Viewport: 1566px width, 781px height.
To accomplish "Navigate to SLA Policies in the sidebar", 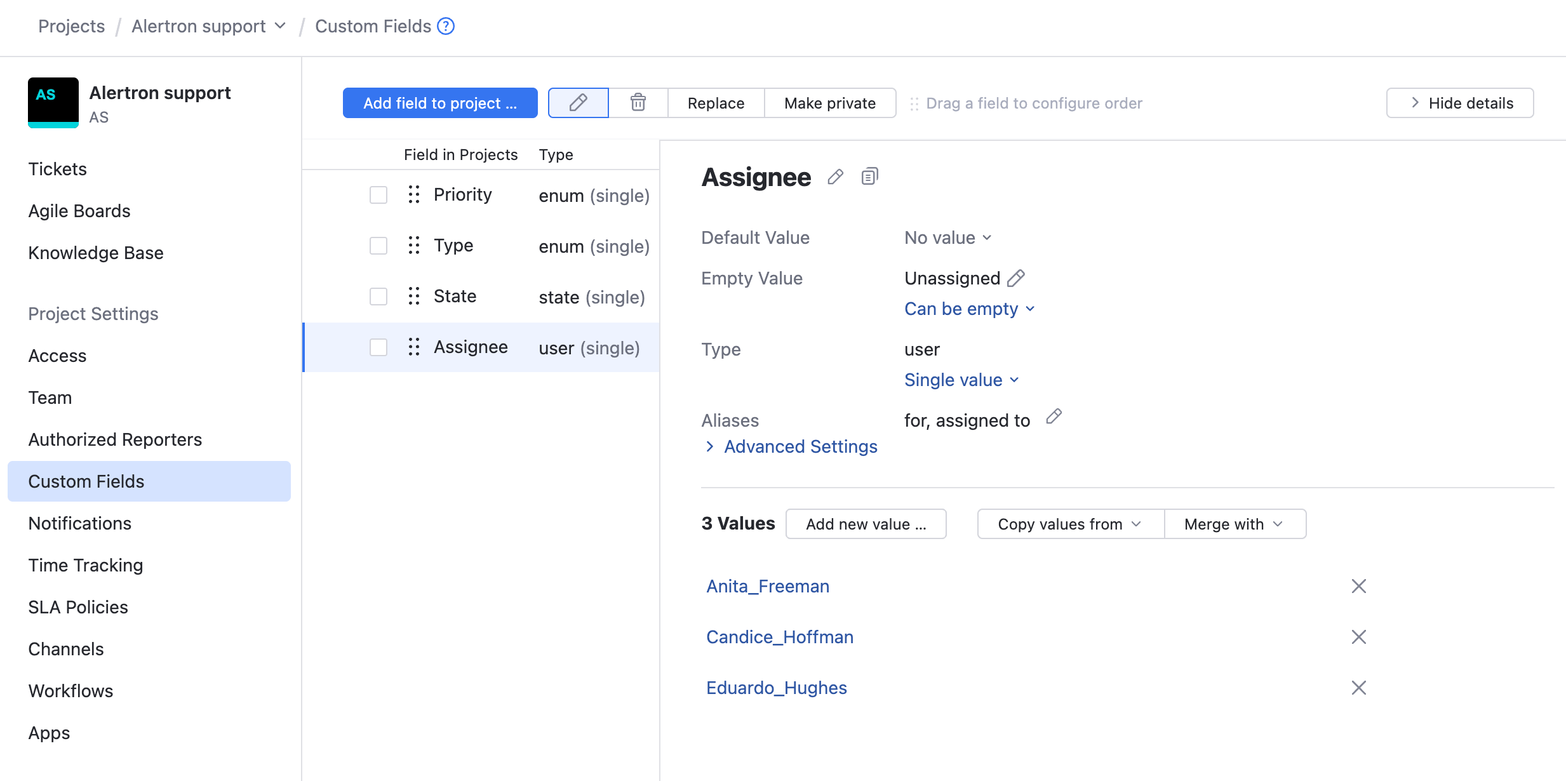I will pos(77,606).
